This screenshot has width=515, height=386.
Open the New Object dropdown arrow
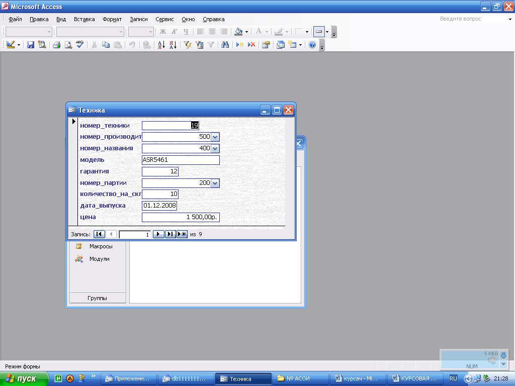pyautogui.click(x=301, y=45)
